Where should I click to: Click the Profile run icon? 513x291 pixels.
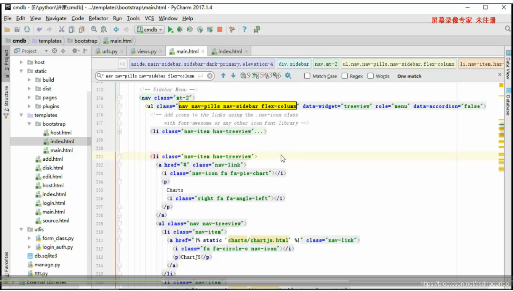[x=200, y=30]
